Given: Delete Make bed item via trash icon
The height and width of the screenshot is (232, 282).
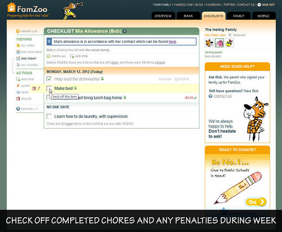Looking at the screenshot, I should [x=34, y=88].
